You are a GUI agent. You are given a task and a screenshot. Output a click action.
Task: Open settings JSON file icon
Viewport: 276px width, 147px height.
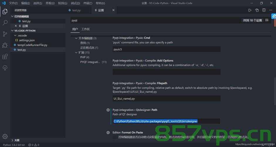coord(257,10)
